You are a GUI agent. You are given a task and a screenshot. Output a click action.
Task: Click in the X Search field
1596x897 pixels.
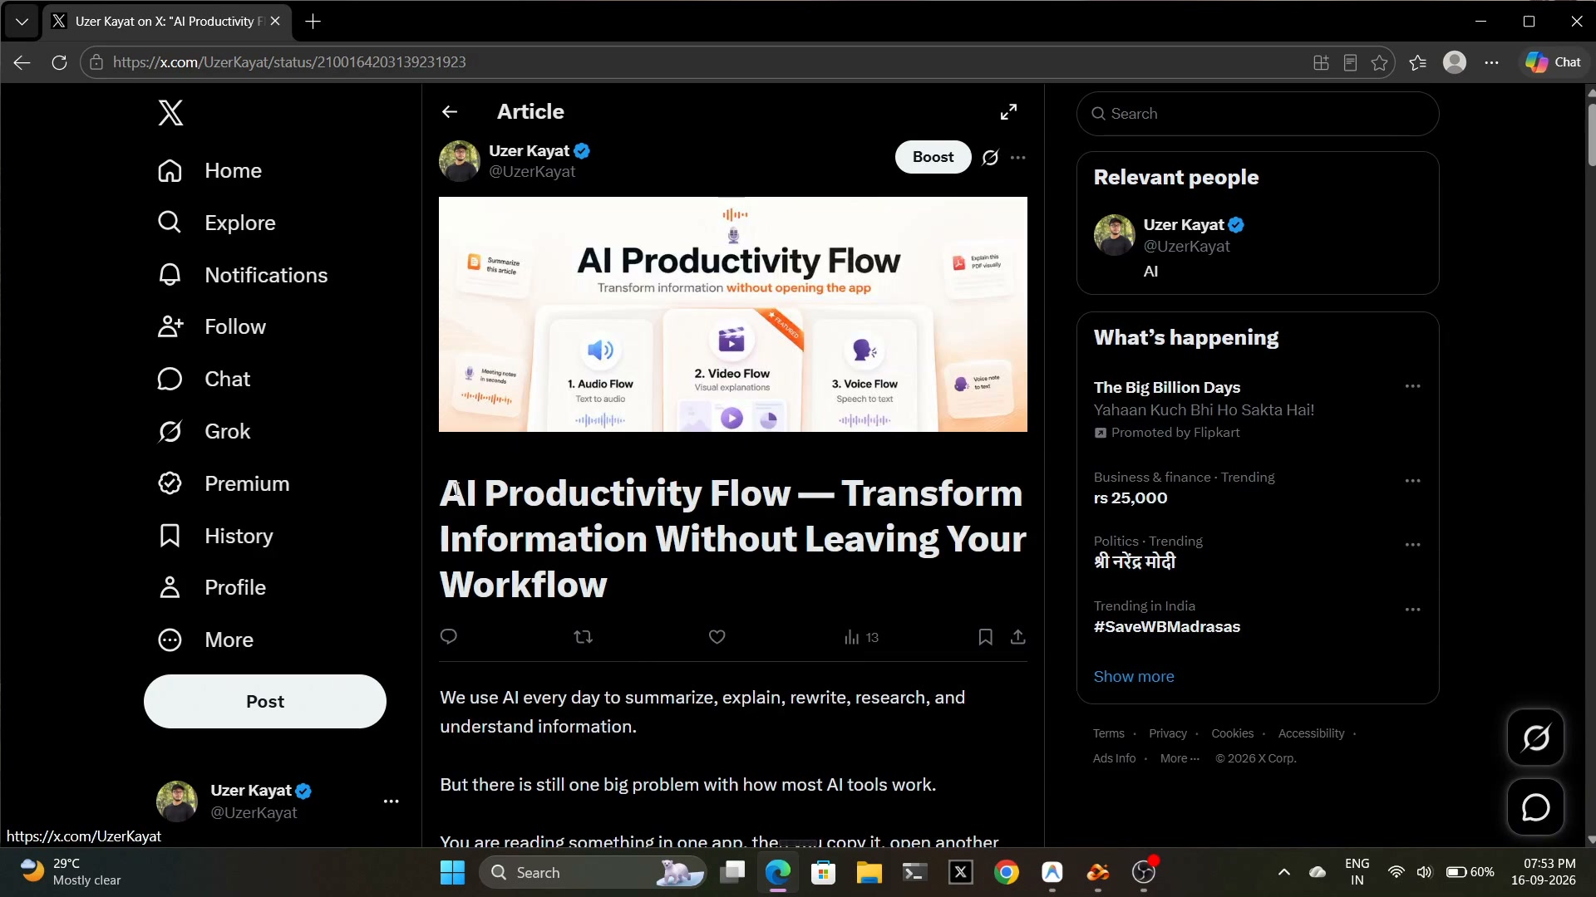(x=1257, y=114)
